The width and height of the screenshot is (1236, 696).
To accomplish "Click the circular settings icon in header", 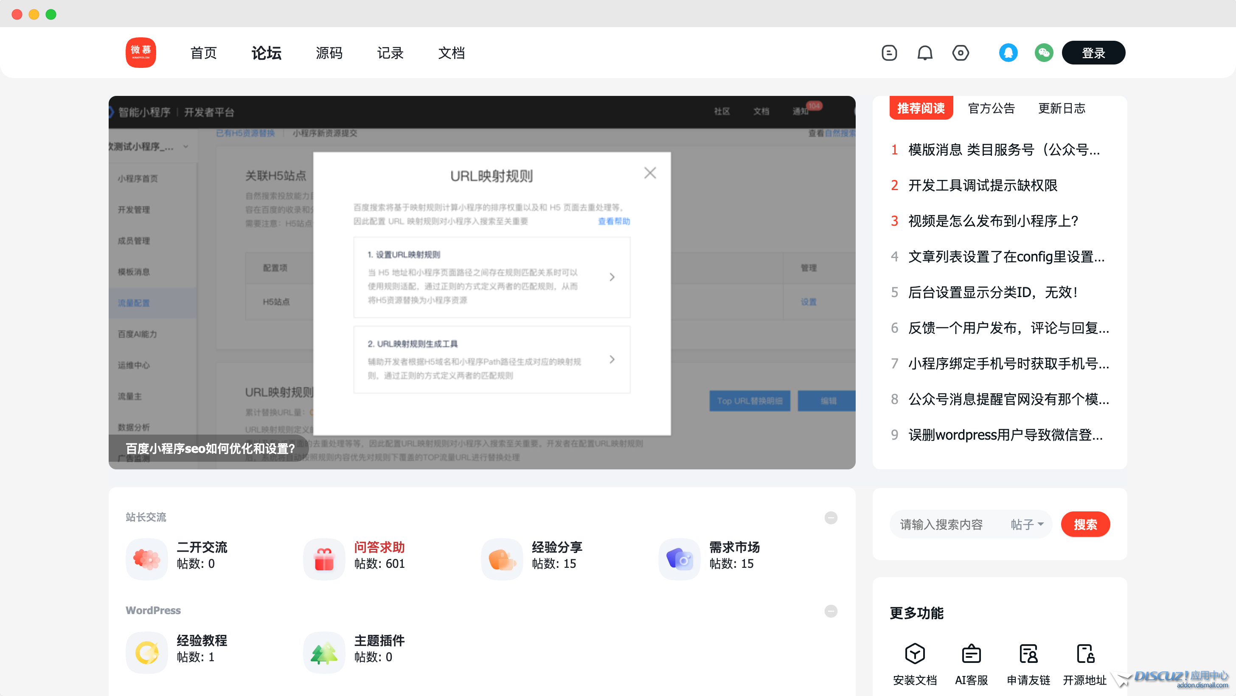I will 960,53.
